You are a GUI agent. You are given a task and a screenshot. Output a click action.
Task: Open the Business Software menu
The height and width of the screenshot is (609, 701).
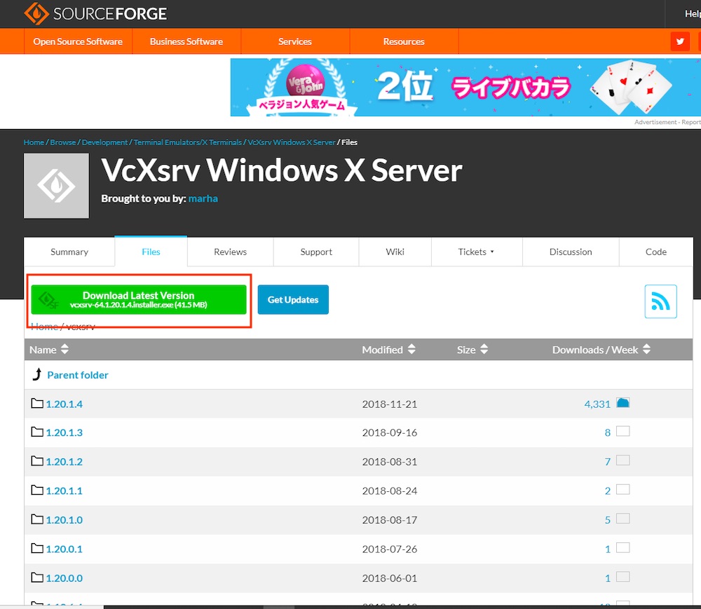click(186, 41)
